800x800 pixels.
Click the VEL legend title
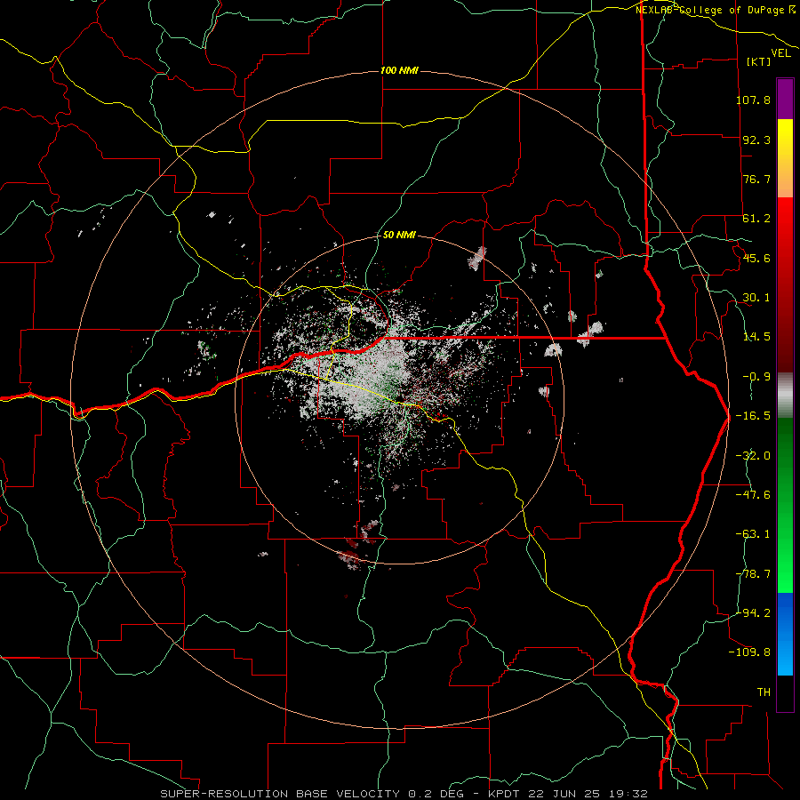780,52
